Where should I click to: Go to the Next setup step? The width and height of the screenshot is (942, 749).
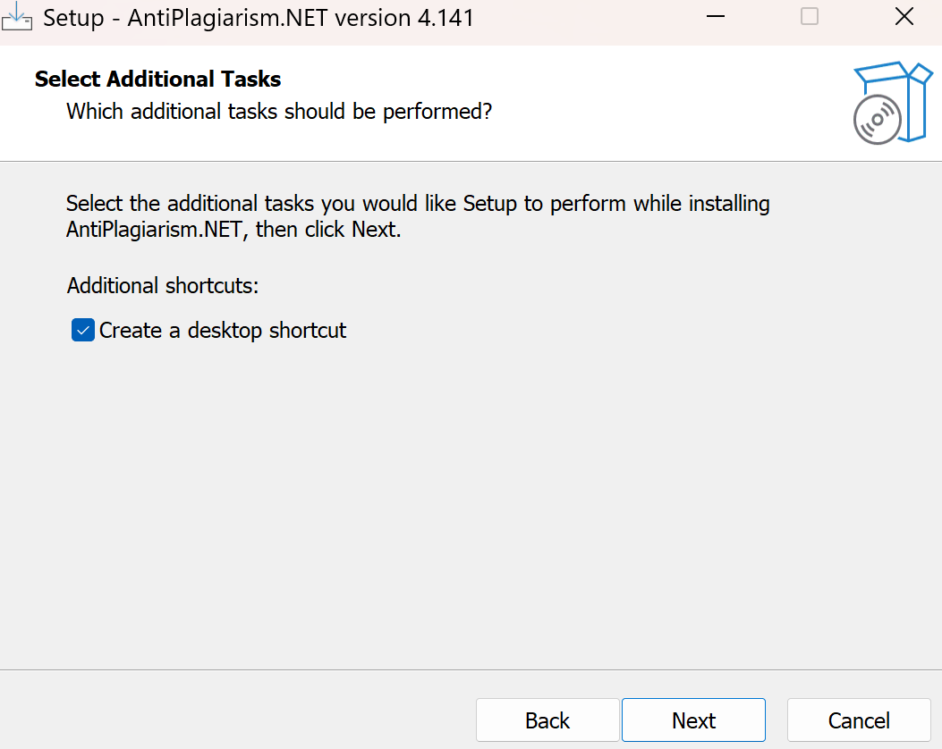click(x=693, y=720)
